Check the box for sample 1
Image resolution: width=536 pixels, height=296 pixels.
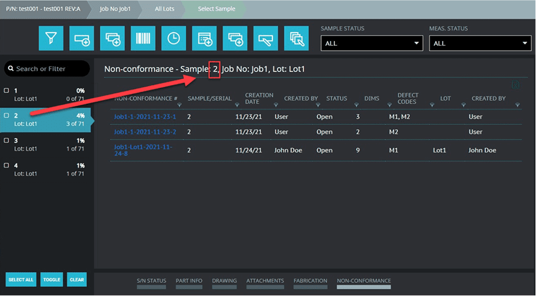[x=6, y=90]
